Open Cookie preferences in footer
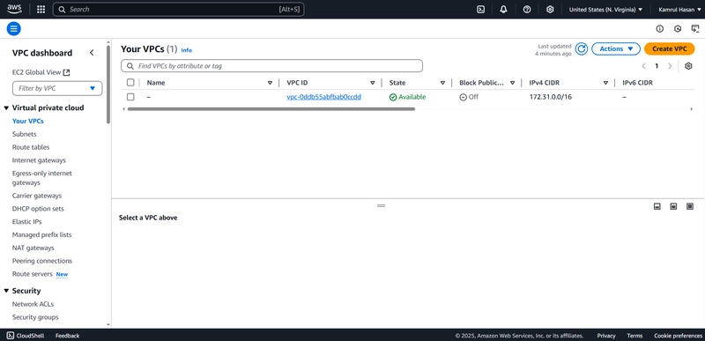Viewport: 705px width, 341px height. (x=678, y=336)
